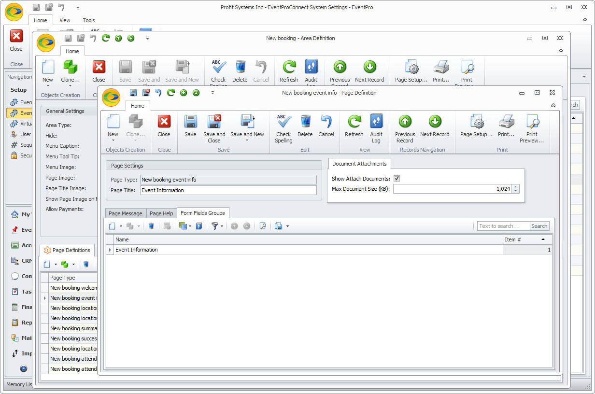This screenshot has width=595, height=394.
Task: Open the dropdown arrow under New in Page Definition
Action: pyautogui.click(x=113, y=141)
